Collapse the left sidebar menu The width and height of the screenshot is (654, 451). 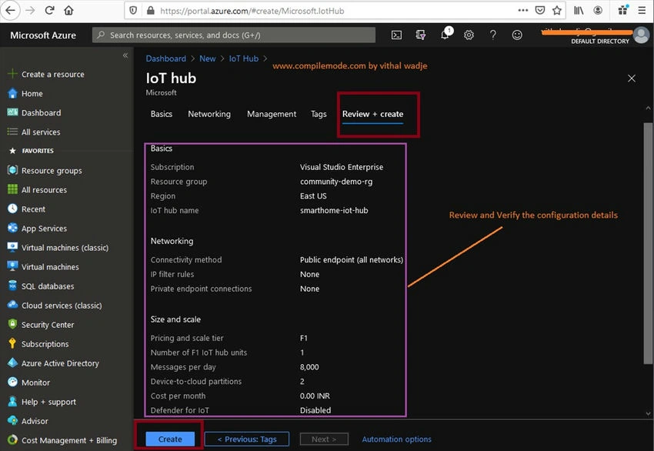click(125, 55)
